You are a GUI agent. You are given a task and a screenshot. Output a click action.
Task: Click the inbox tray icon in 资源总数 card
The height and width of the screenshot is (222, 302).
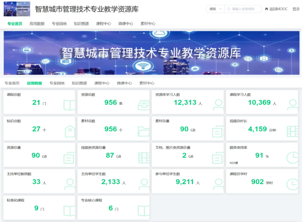(x=143, y=105)
